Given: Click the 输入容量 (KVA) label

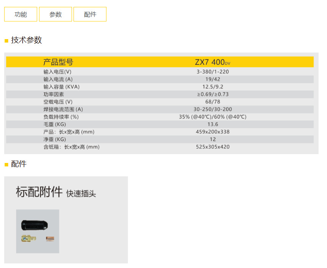Looking at the screenshot, I should [62, 87].
